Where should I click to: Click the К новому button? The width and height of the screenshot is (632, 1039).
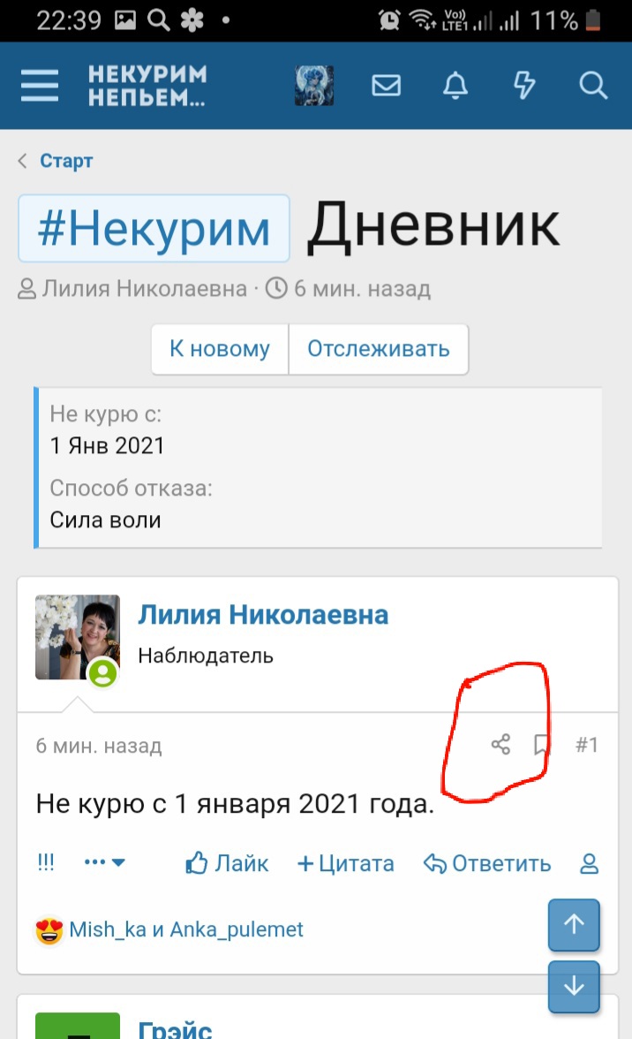220,349
